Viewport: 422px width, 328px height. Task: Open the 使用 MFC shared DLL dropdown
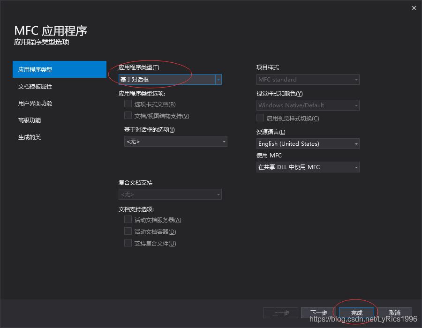point(308,167)
